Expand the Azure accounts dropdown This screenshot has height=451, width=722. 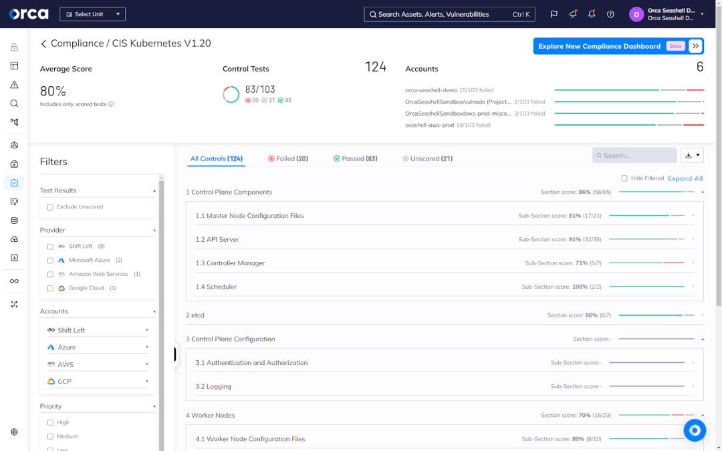[98, 347]
